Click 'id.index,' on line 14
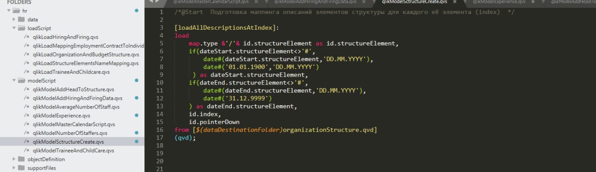Viewport: 596px width, 172px height. pos(205,114)
